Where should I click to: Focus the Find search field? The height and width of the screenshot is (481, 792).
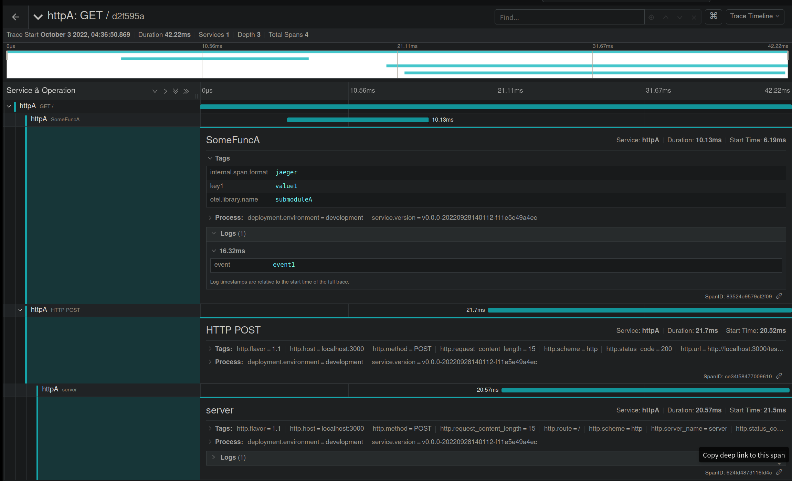click(569, 17)
